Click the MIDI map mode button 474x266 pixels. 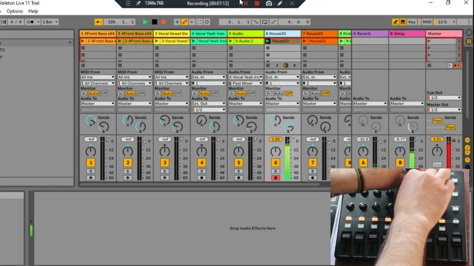(427, 22)
